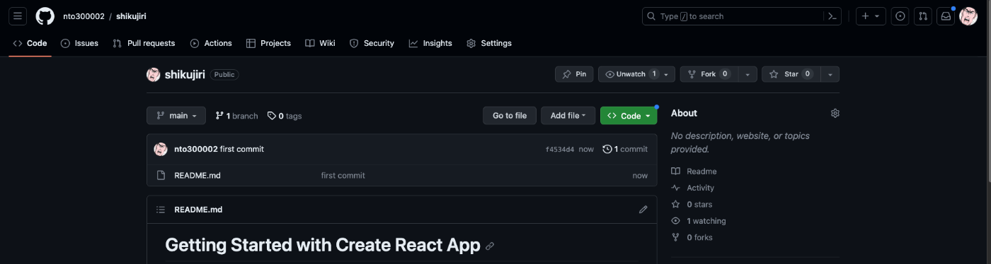This screenshot has width=991, height=264.
Task: Open the README.md file row
Action: (401, 175)
